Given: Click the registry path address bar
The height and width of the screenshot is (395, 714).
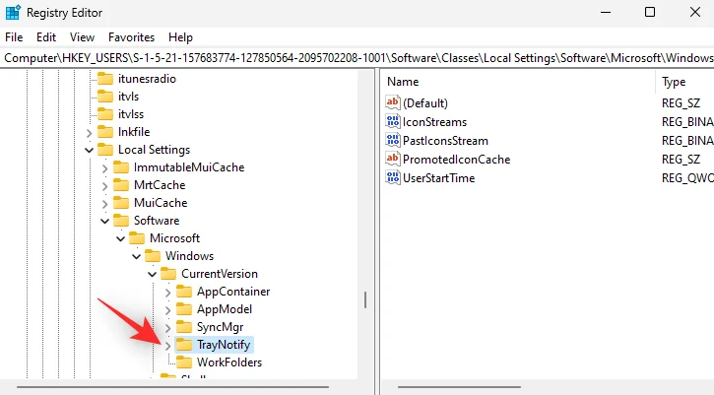Looking at the screenshot, I should [x=357, y=58].
